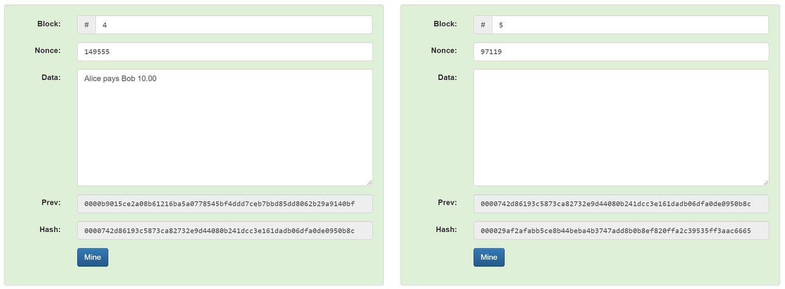
Task: Select block 5's Prev field starting with 0000742d
Action: 620,204
